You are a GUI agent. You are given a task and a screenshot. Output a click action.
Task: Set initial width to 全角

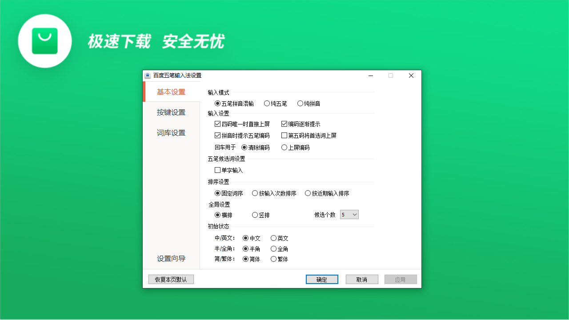tap(273, 248)
